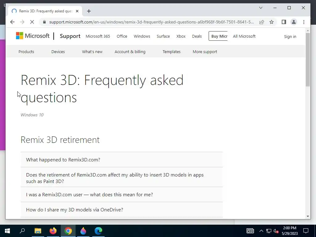
Task: Stop loading the page
Action: (x=32, y=22)
